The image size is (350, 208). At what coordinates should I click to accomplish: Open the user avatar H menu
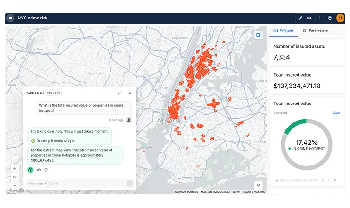point(340,18)
